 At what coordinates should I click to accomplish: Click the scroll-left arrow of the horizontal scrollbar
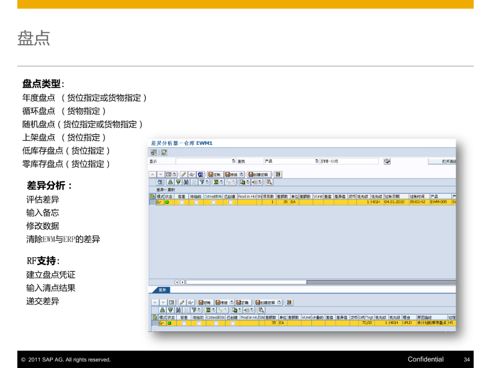pos(177,282)
